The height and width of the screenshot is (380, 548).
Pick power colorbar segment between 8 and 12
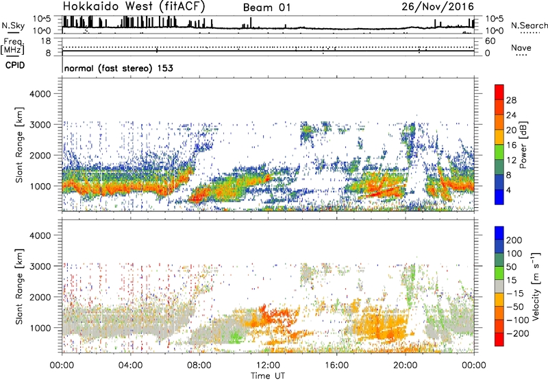(499, 167)
